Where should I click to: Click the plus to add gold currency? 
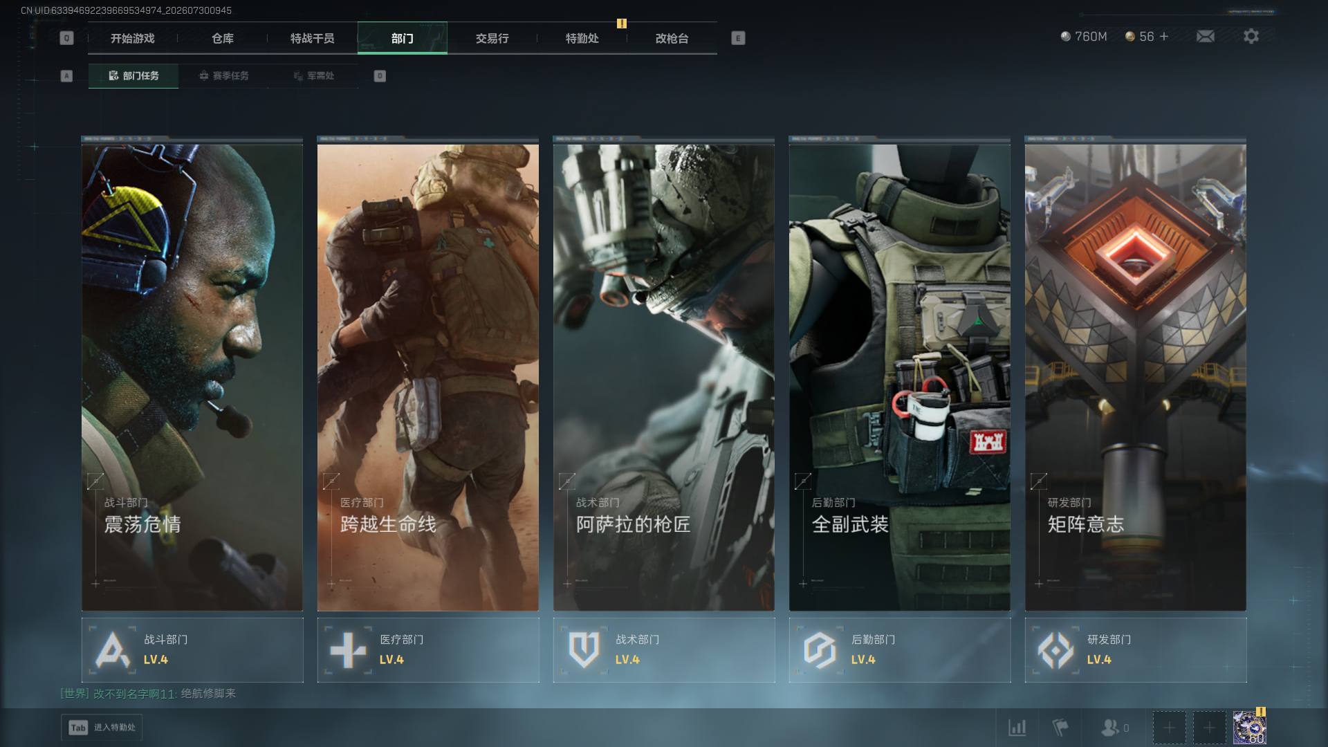point(1163,36)
